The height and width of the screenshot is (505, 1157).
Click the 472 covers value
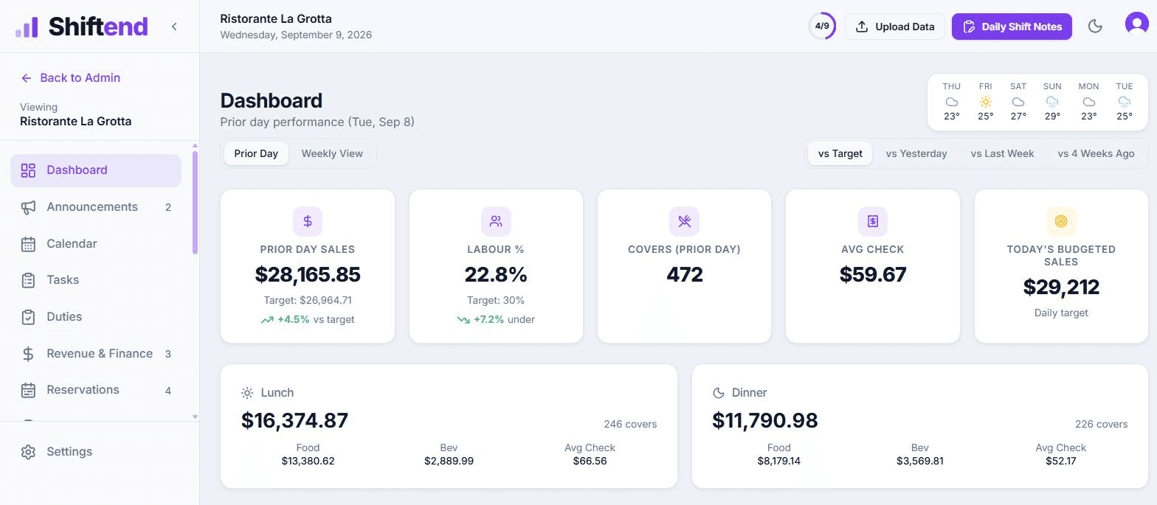(685, 274)
